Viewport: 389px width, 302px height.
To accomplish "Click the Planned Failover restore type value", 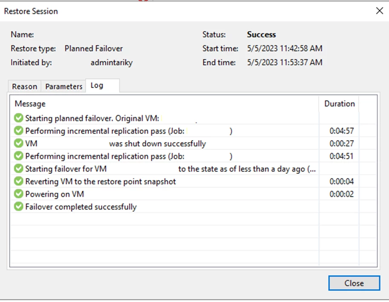I will pyautogui.click(x=94, y=49).
